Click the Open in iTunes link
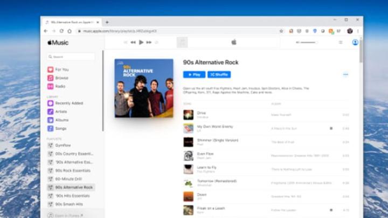388x218 pixels. coord(66,215)
